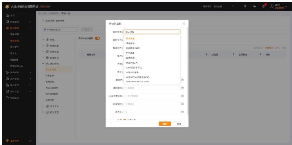The width and height of the screenshot is (292, 145).
Task: Open the notification bell icon
Action: coord(263,6)
